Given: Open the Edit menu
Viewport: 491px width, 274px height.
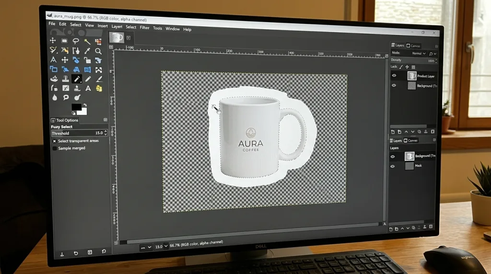Looking at the screenshot, I should pyautogui.click(x=63, y=24).
